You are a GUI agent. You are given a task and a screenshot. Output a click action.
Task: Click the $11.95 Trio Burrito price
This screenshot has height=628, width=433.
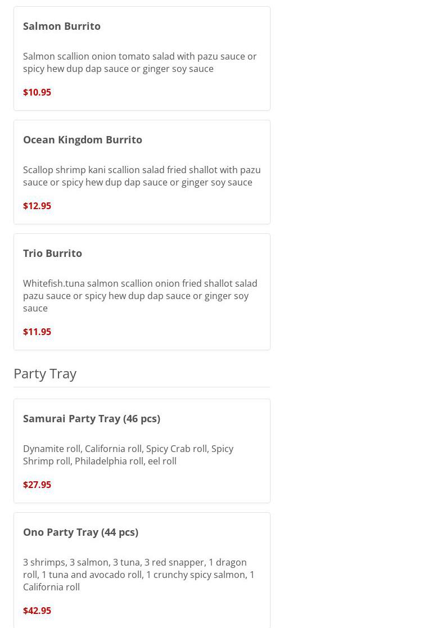[37, 332]
